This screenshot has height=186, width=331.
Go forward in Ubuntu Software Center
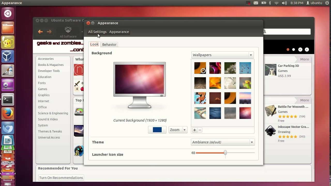point(49,32)
